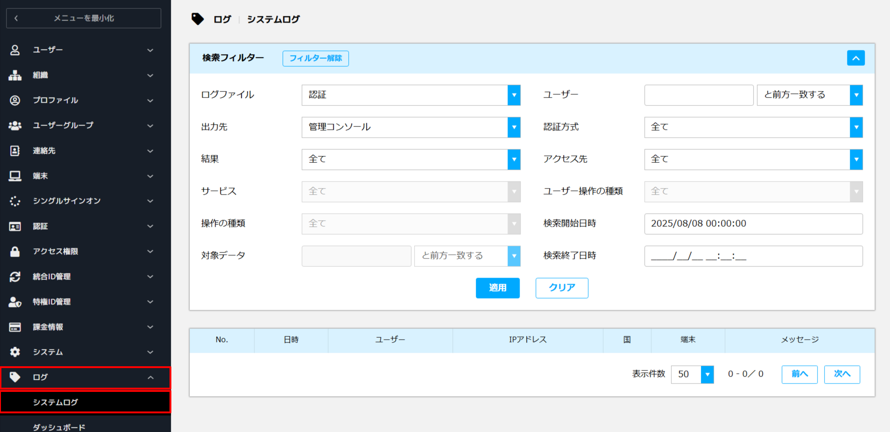The height and width of the screenshot is (432, 890).
Task: Click the ログ breadcrumb text
Action: click(222, 19)
